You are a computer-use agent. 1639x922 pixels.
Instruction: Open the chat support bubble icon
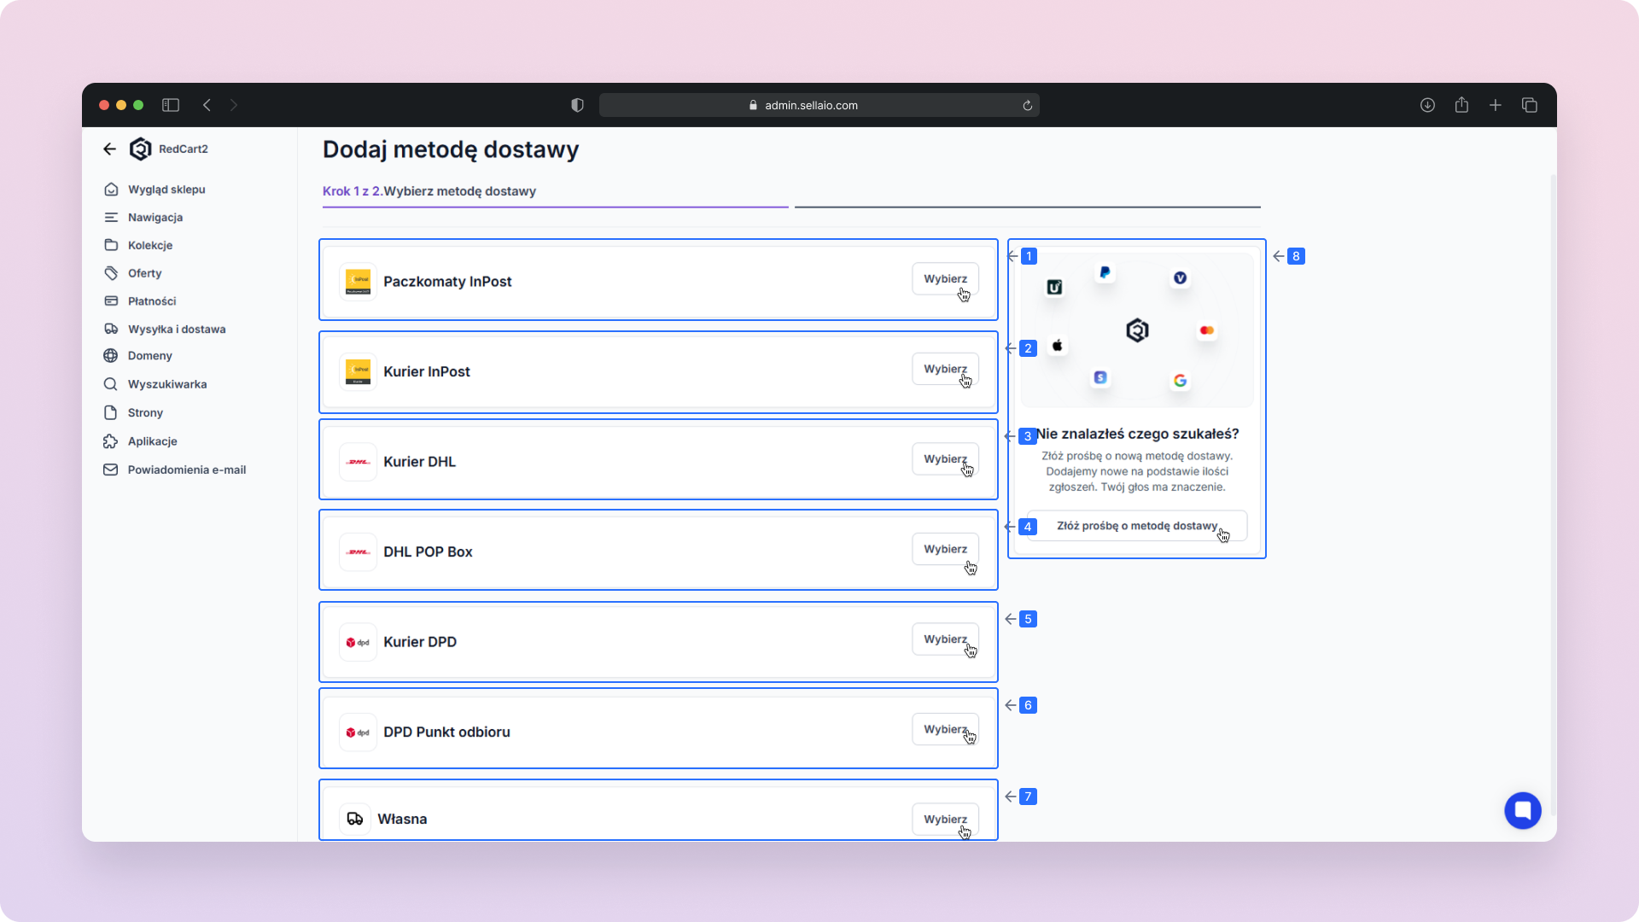[x=1522, y=810]
